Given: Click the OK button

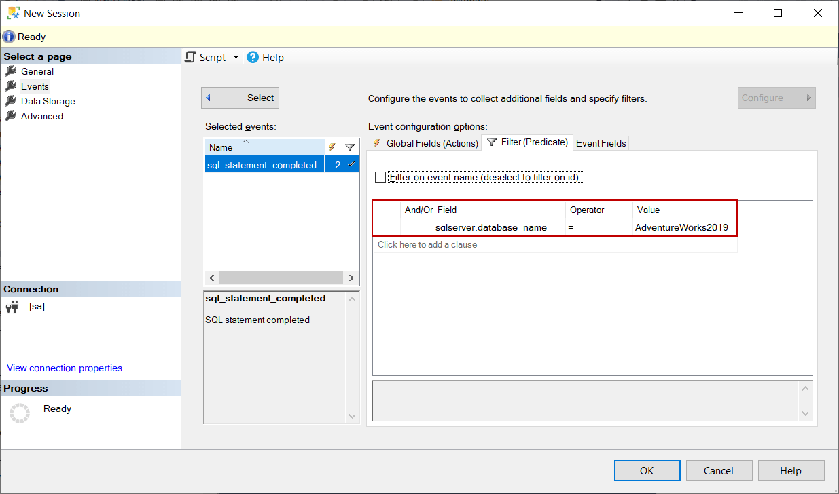Looking at the screenshot, I should [646, 470].
